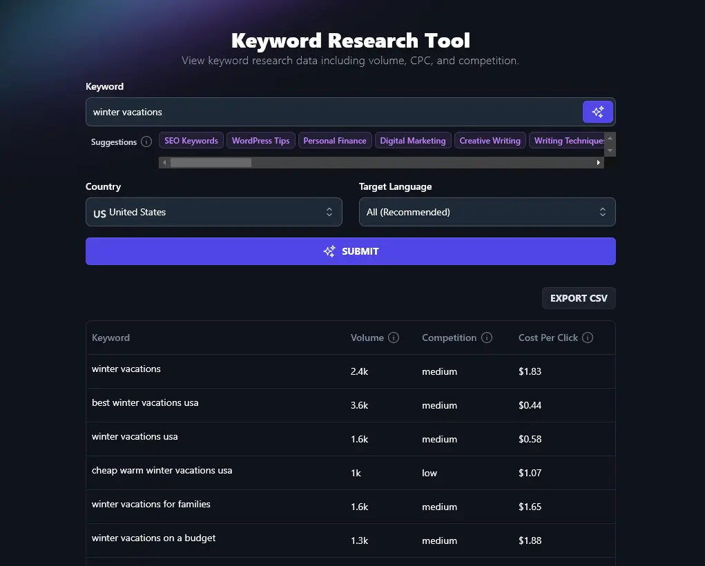Select the Digital Marketing suggestion chip
Viewport: 705px width, 566px height.
pos(413,140)
